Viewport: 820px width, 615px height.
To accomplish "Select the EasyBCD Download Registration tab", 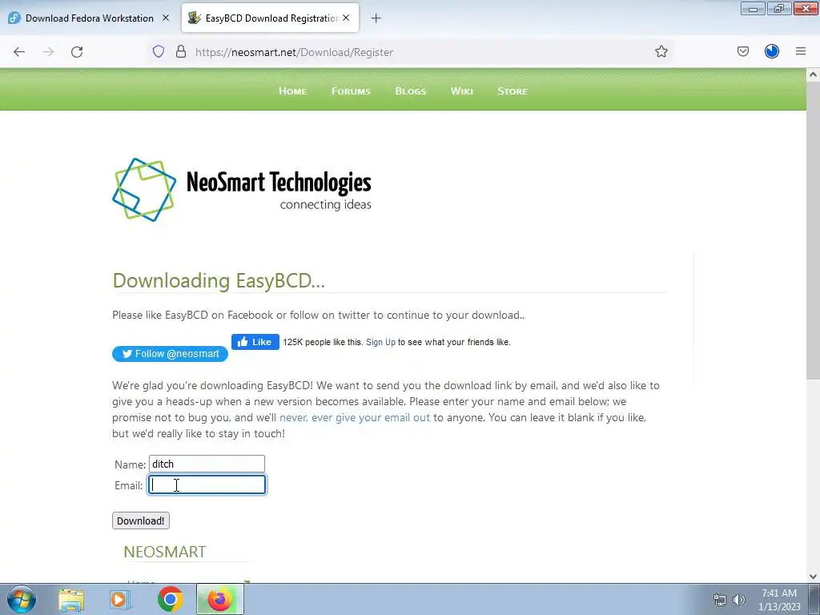I will coord(271,18).
